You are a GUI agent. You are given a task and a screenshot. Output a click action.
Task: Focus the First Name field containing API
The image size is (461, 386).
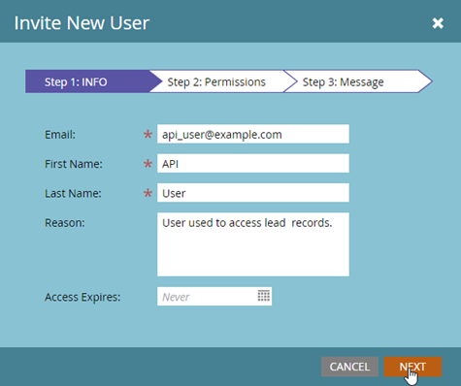(253, 163)
